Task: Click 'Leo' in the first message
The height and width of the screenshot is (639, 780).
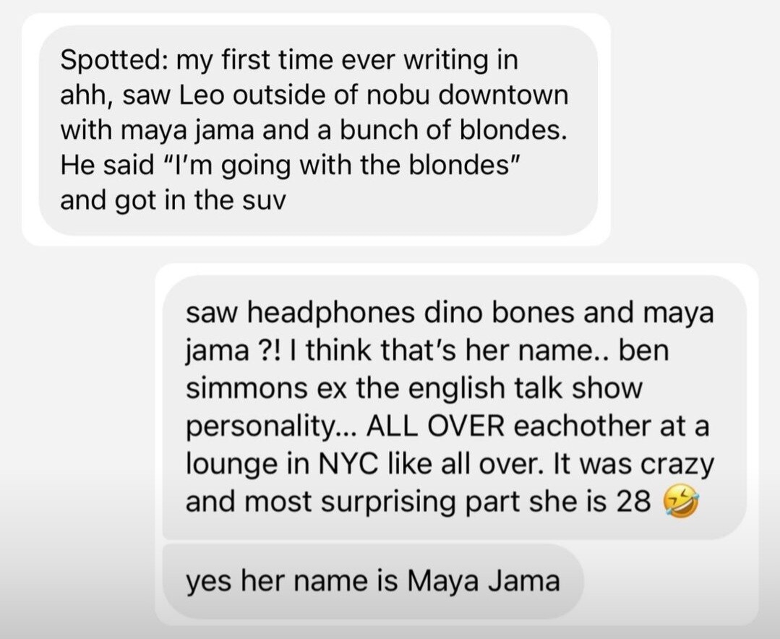Action: coord(201,95)
